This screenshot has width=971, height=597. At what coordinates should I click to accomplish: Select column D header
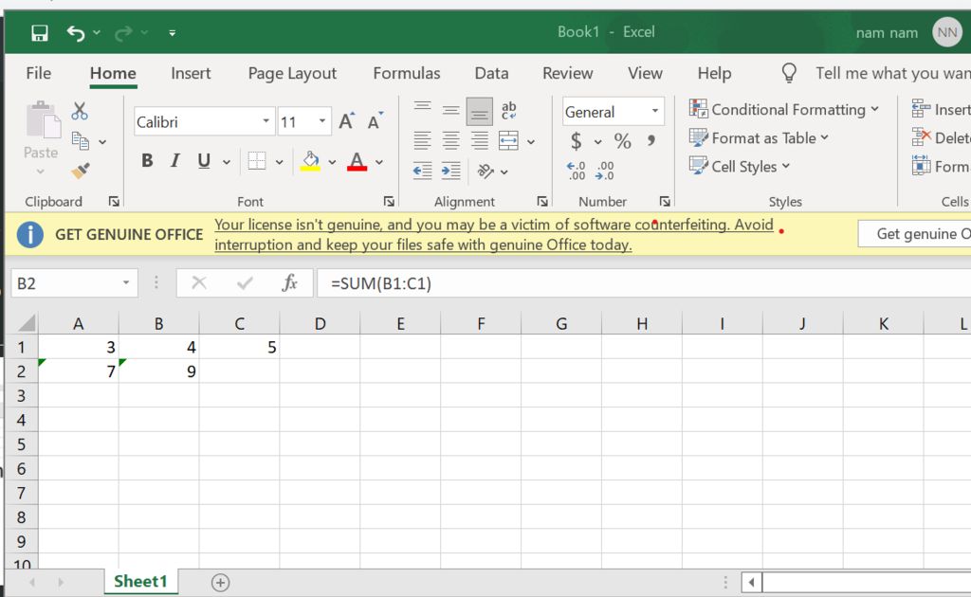pyautogui.click(x=320, y=323)
